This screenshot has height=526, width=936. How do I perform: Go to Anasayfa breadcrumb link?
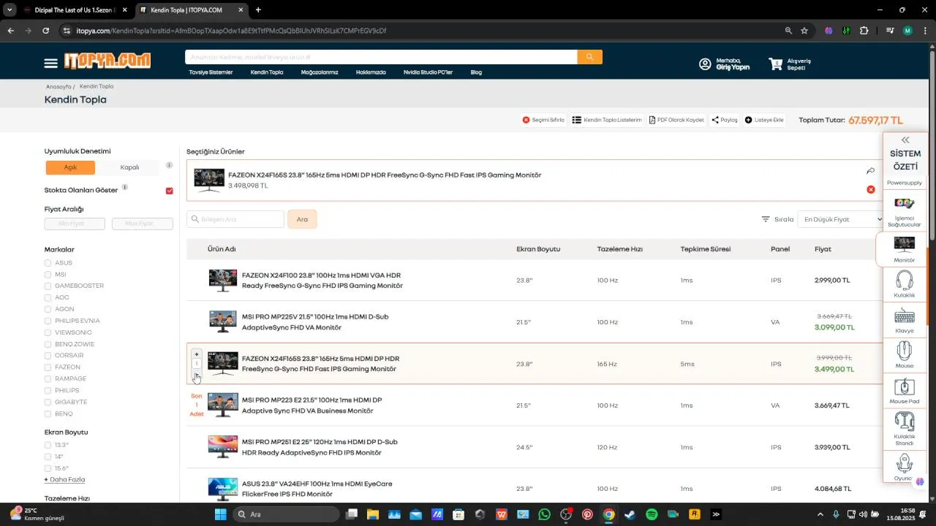[x=58, y=86]
